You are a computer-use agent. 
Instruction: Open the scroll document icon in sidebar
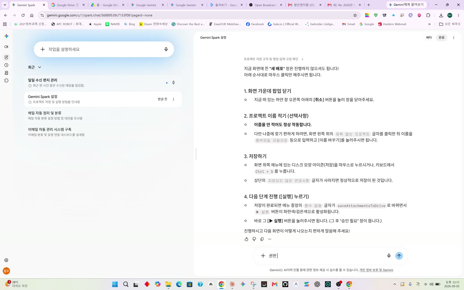pyautogui.click(x=6, y=73)
